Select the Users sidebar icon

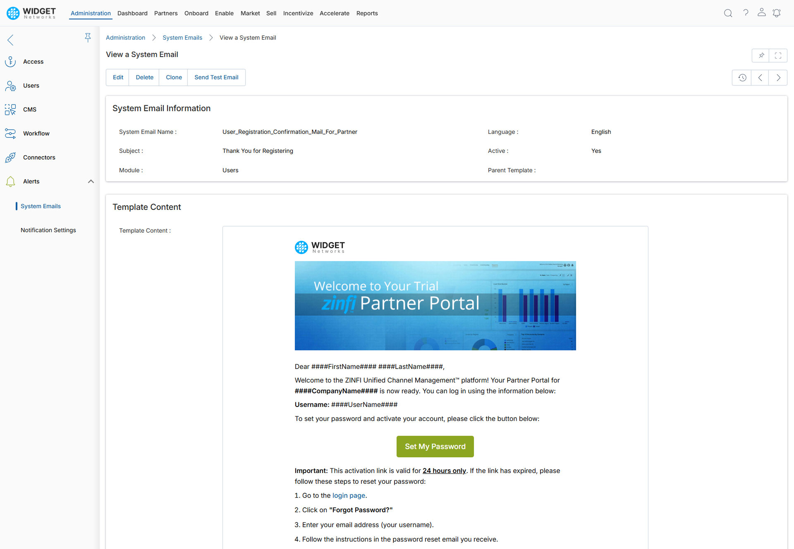pyautogui.click(x=10, y=86)
